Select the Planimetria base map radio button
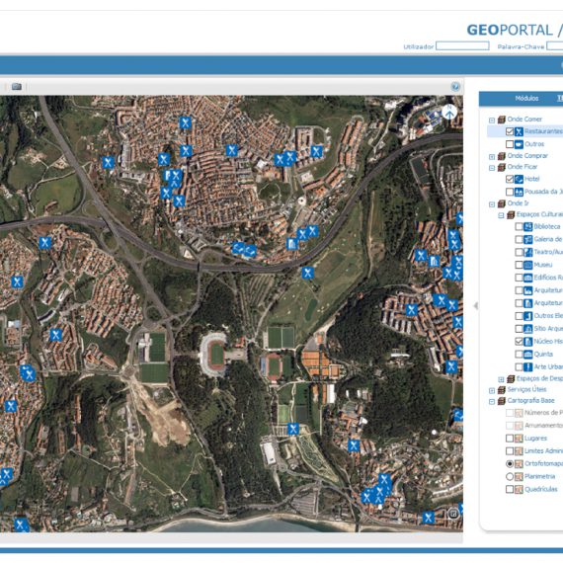Screen dimensions: 563x563 point(510,476)
